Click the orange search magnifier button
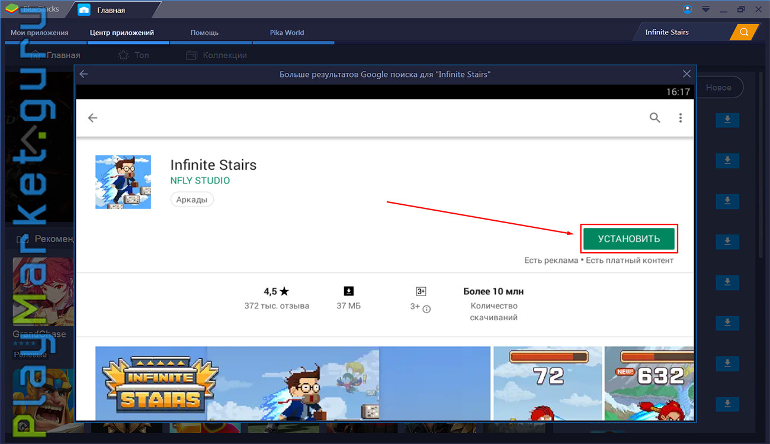 [744, 32]
